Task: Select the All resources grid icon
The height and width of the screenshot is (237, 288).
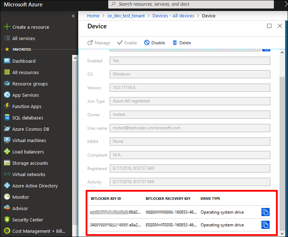Action: click(7, 72)
